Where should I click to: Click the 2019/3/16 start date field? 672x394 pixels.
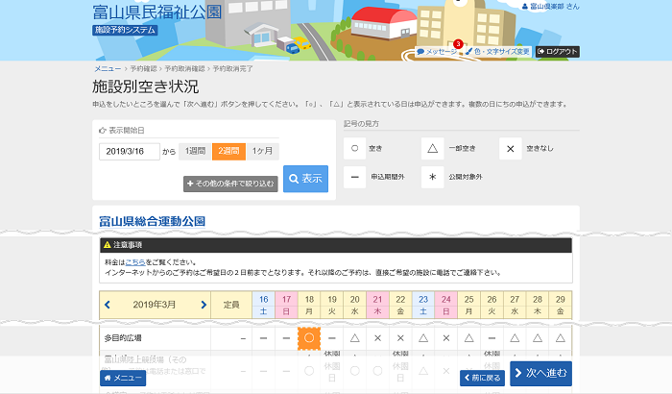pos(130,152)
